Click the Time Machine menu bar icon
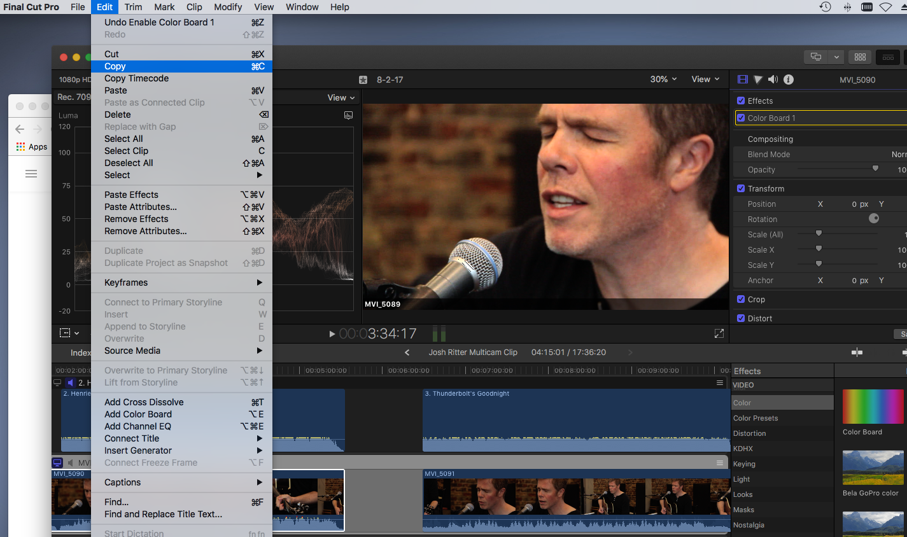Viewport: 907px width, 537px height. click(825, 7)
